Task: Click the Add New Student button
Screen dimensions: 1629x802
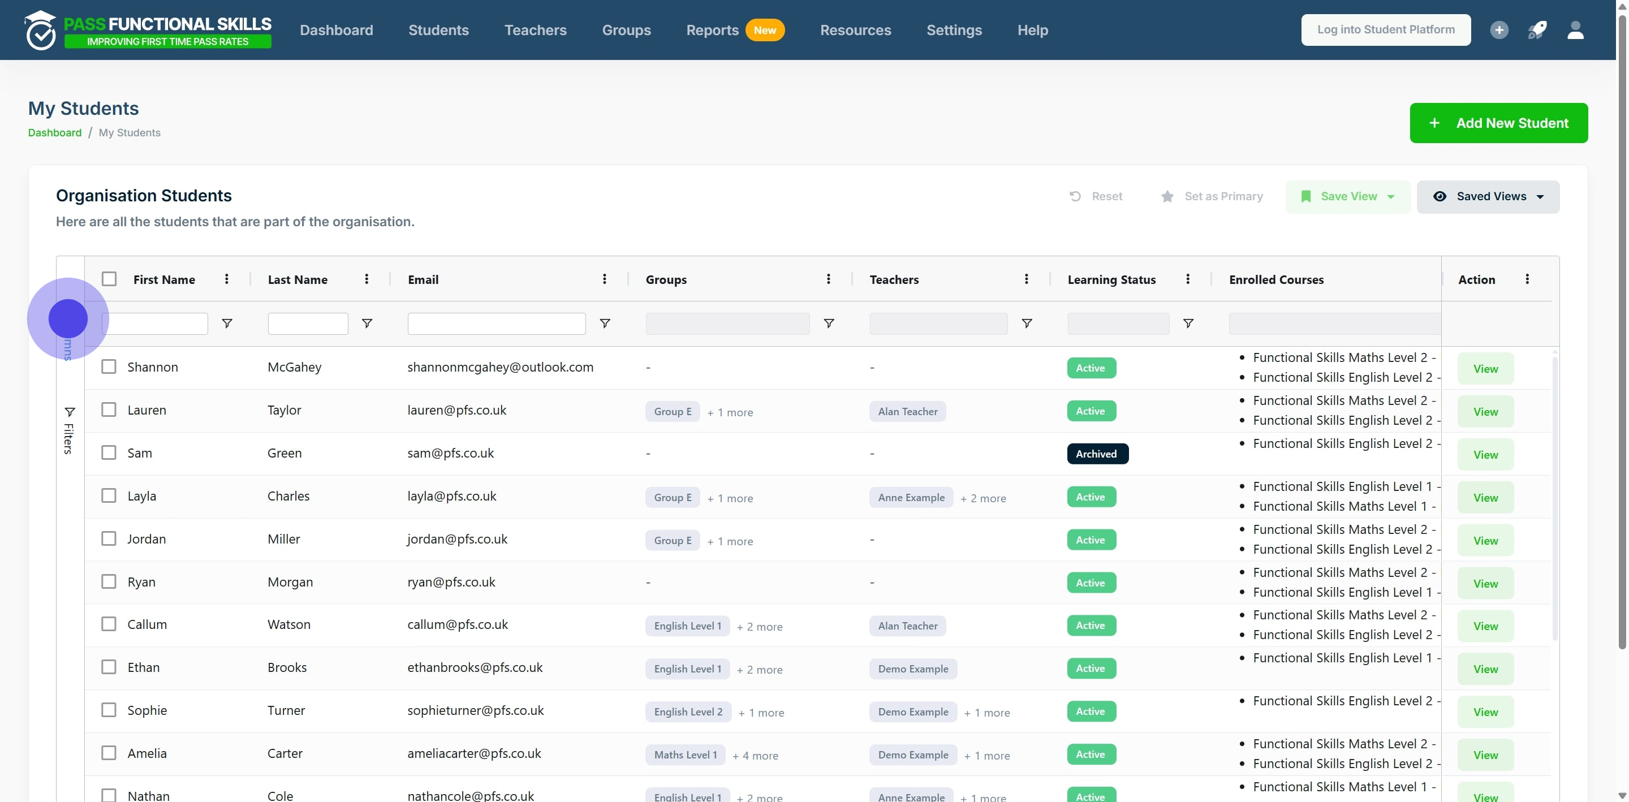Action: tap(1498, 123)
